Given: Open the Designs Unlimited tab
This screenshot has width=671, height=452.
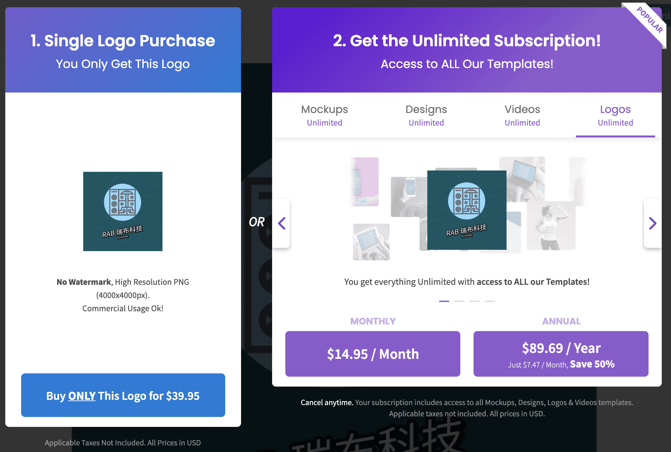Looking at the screenshot, I should click(426, 115).
